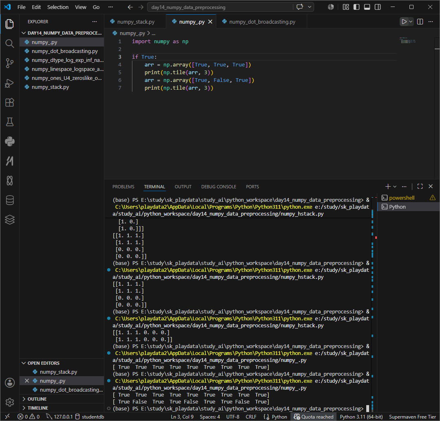This screenshot has height=421, width=440.
Task: Open the additional menus ellipsis after Go
Action: (110, 7)
